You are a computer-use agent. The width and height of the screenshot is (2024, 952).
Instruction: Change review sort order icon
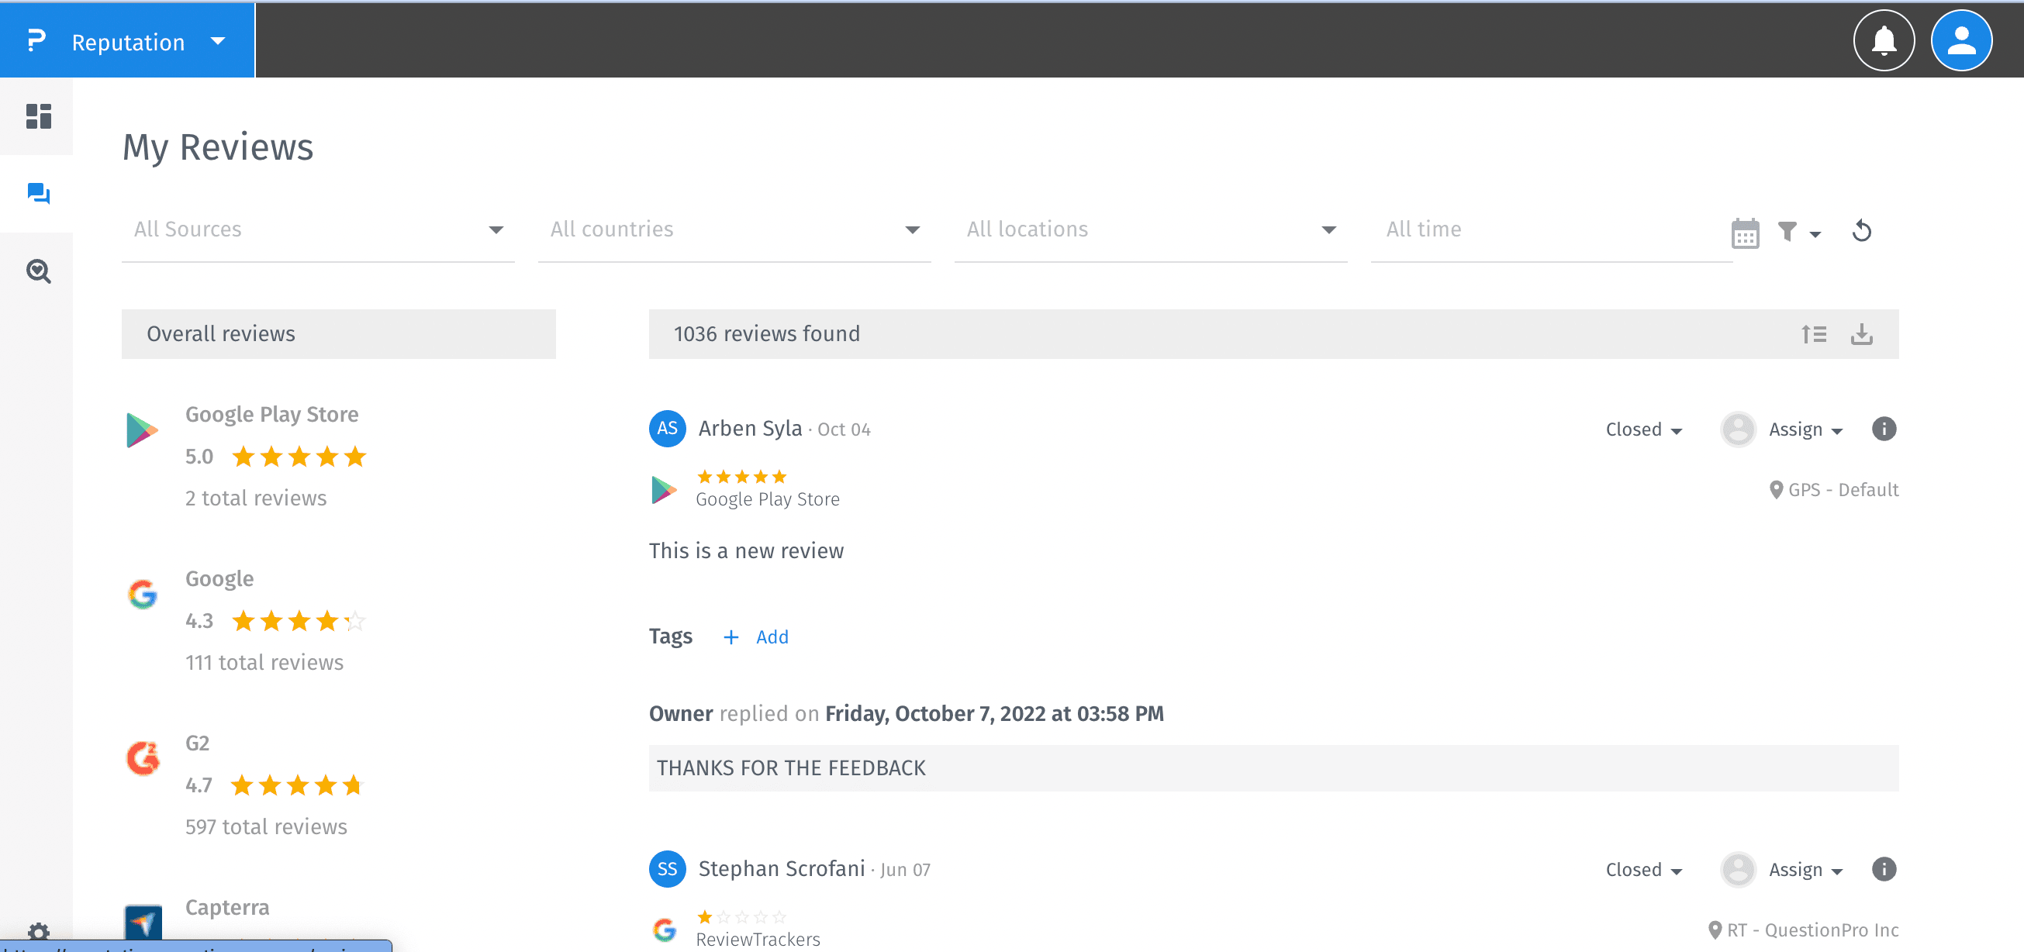coord(1813,335)
